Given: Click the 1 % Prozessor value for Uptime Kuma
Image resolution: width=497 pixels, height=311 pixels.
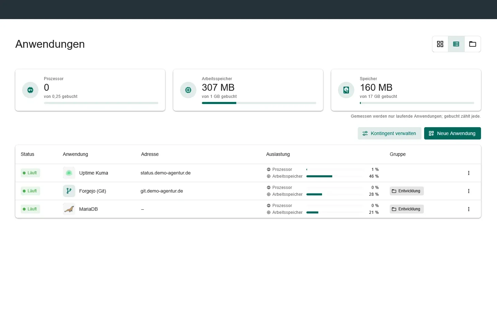Looking at the screenshot, I should pyautogui.click(x=375, y=169).
